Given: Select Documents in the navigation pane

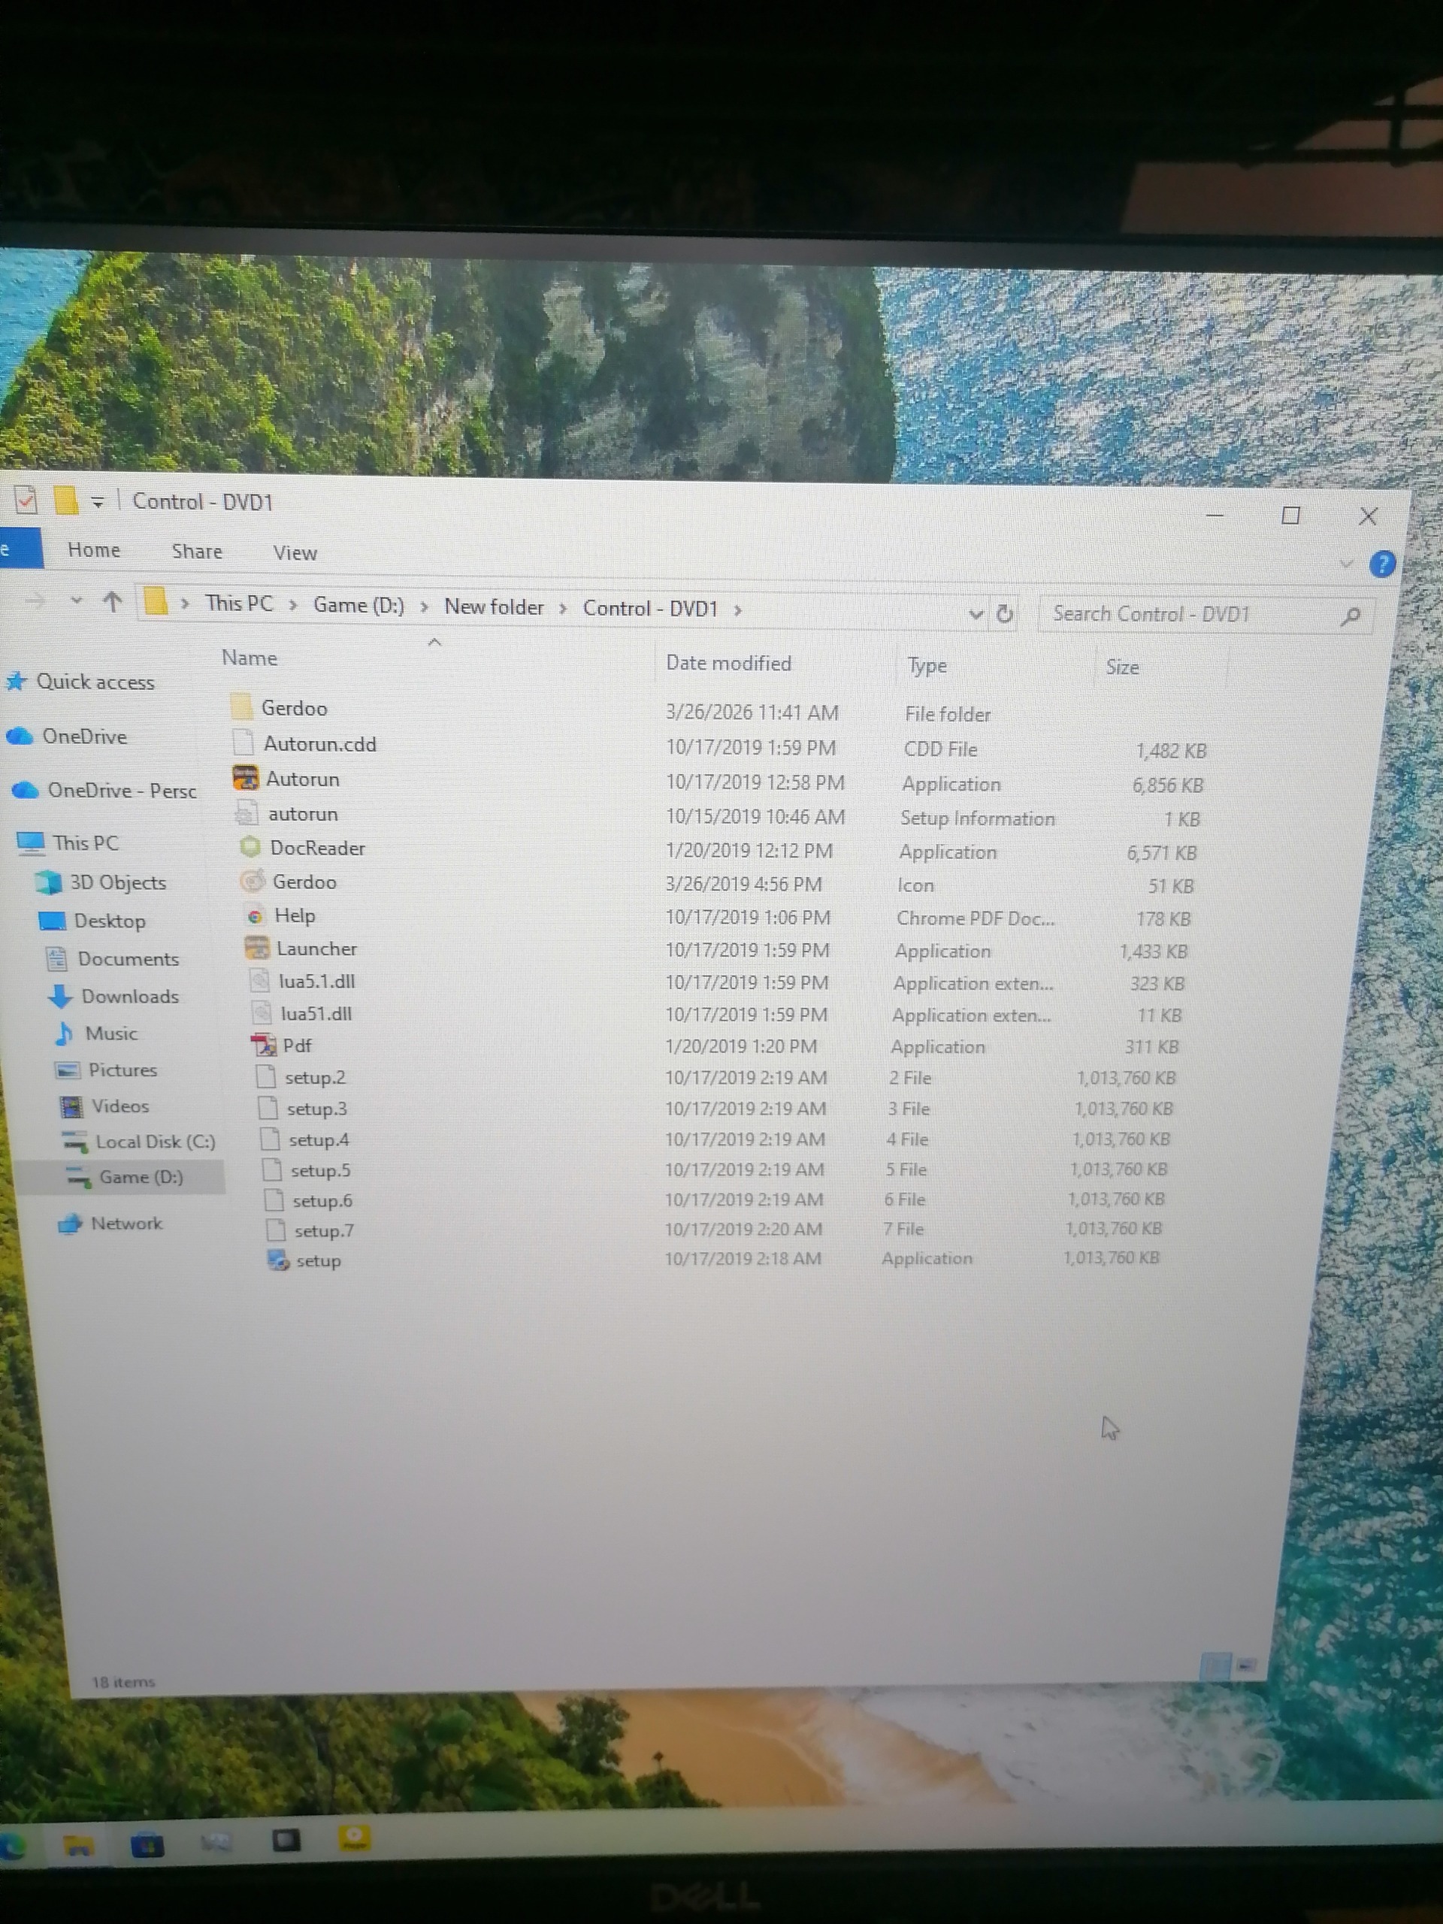Looking at the screenshot, I should tap(129, 958).
